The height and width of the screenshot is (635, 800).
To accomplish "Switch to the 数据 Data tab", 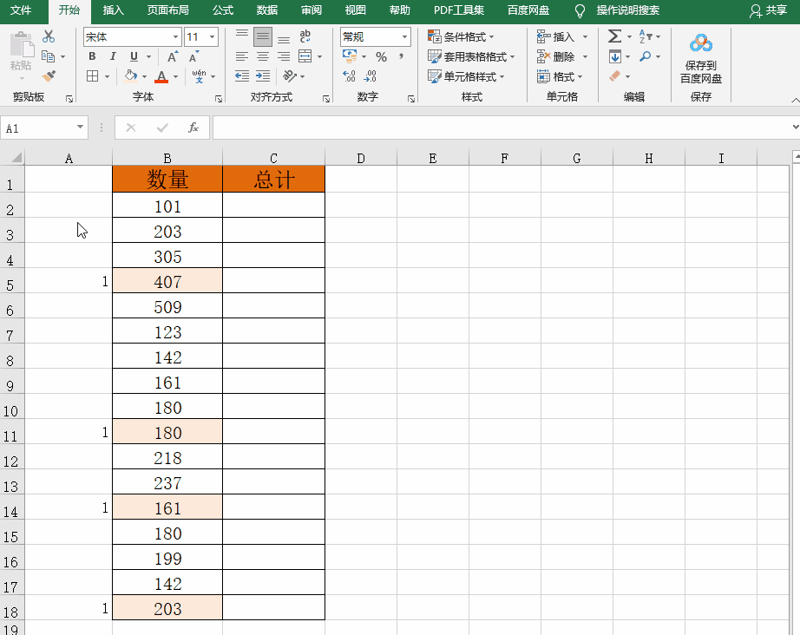I will pos(267,10).
